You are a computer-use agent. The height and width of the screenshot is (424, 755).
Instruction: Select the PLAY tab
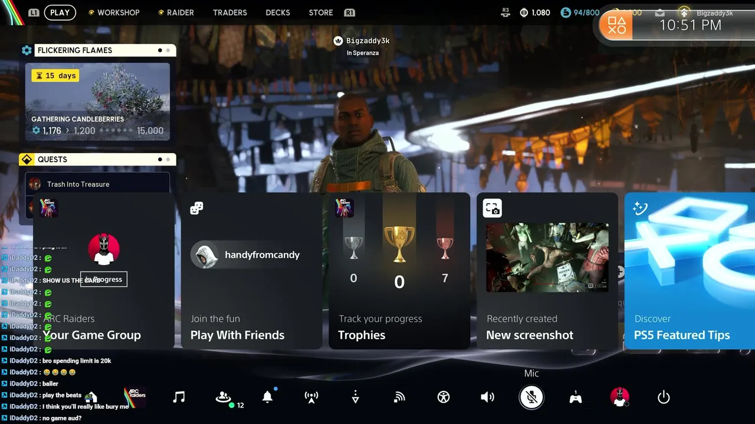[x=60, y=12]
